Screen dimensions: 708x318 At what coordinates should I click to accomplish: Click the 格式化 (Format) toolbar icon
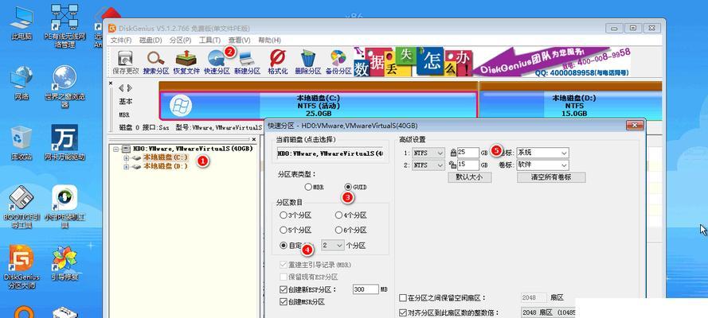[278, 62]
